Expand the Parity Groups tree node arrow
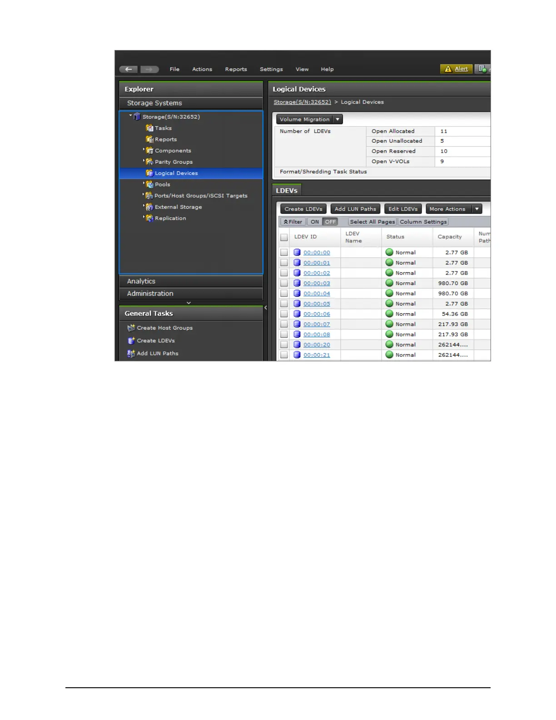Image resolution: width=556 pixels, height=720 pixels. tap(144, 160)
